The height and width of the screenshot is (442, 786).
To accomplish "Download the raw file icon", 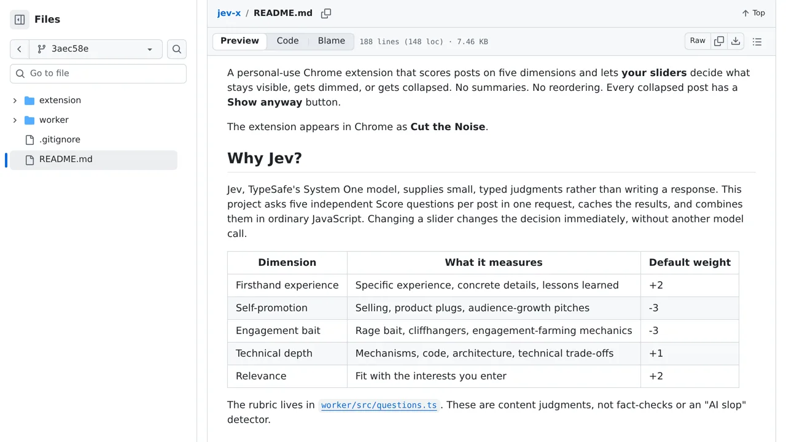I will 736,41.
